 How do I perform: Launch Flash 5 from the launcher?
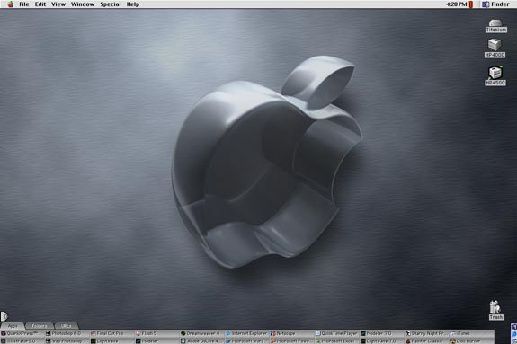[156, 333]
